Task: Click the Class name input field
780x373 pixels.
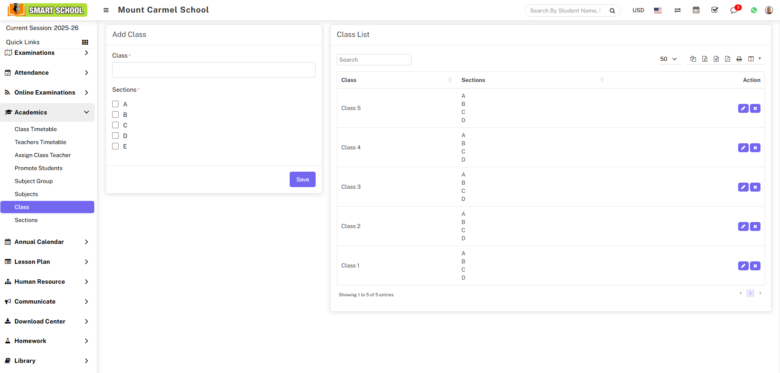Action: point(214,70)
